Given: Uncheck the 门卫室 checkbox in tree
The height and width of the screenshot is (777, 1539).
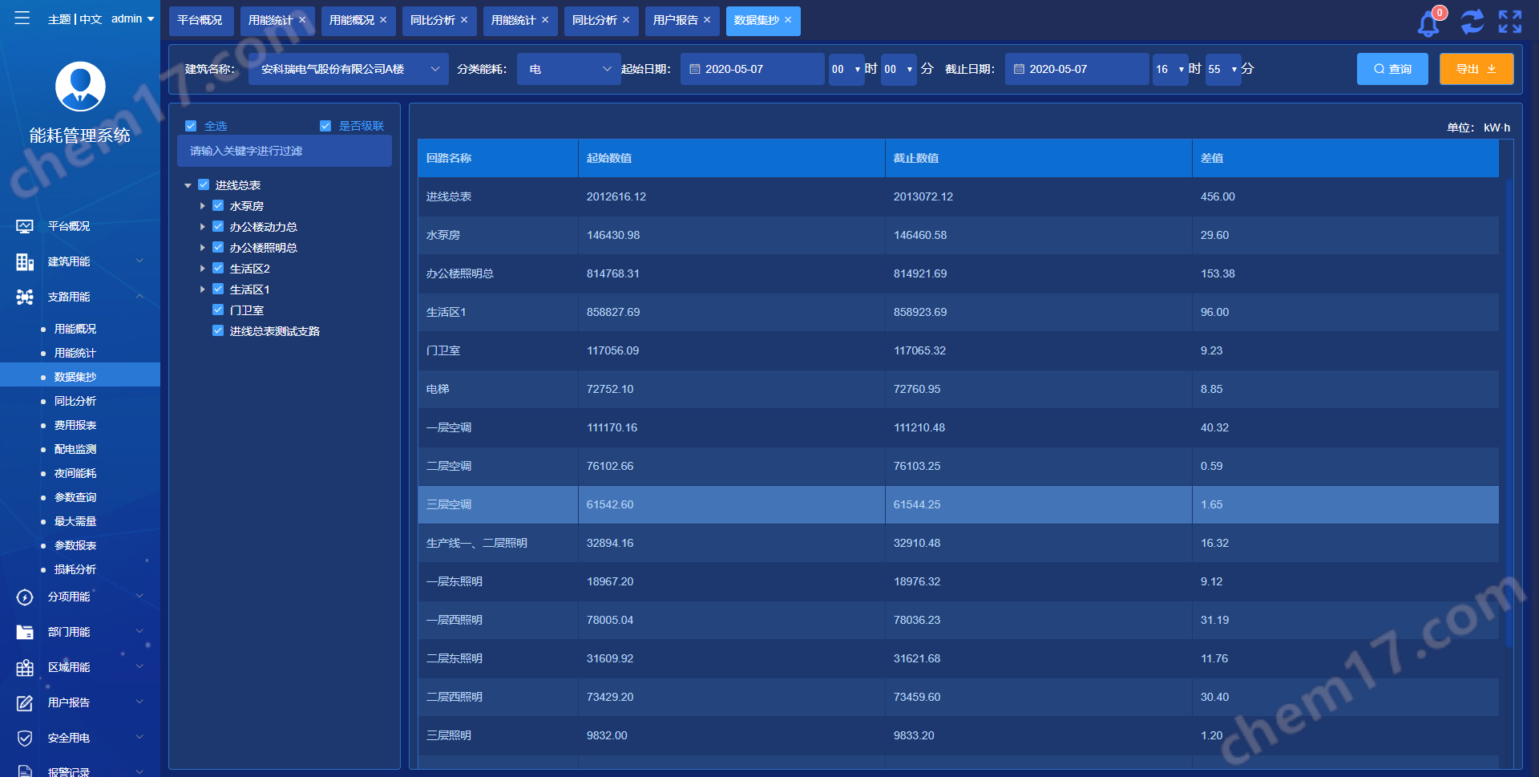Looking at the screenshot, I should pos(218,310).
